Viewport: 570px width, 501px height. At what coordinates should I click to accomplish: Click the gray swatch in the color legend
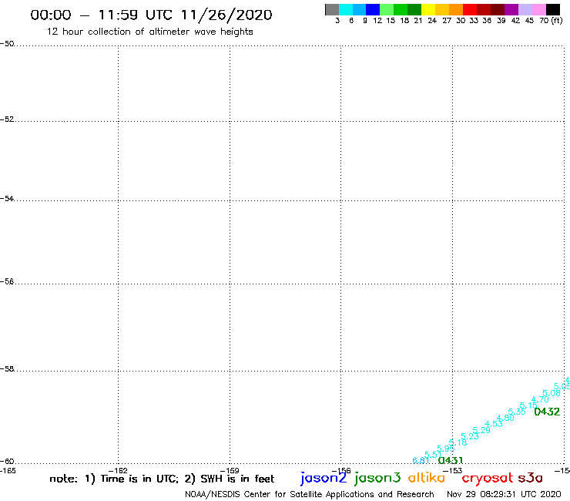point(332,9)
